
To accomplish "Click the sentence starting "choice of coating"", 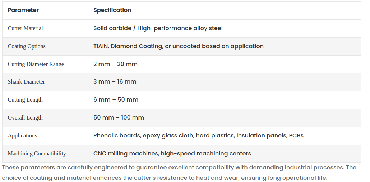I will pyautogui.click(x=165, y=178).
